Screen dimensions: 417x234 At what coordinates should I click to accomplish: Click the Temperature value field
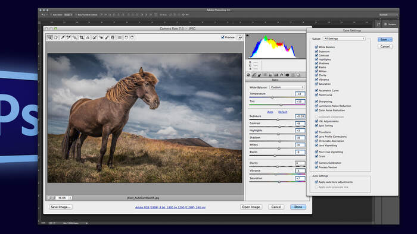300,94
